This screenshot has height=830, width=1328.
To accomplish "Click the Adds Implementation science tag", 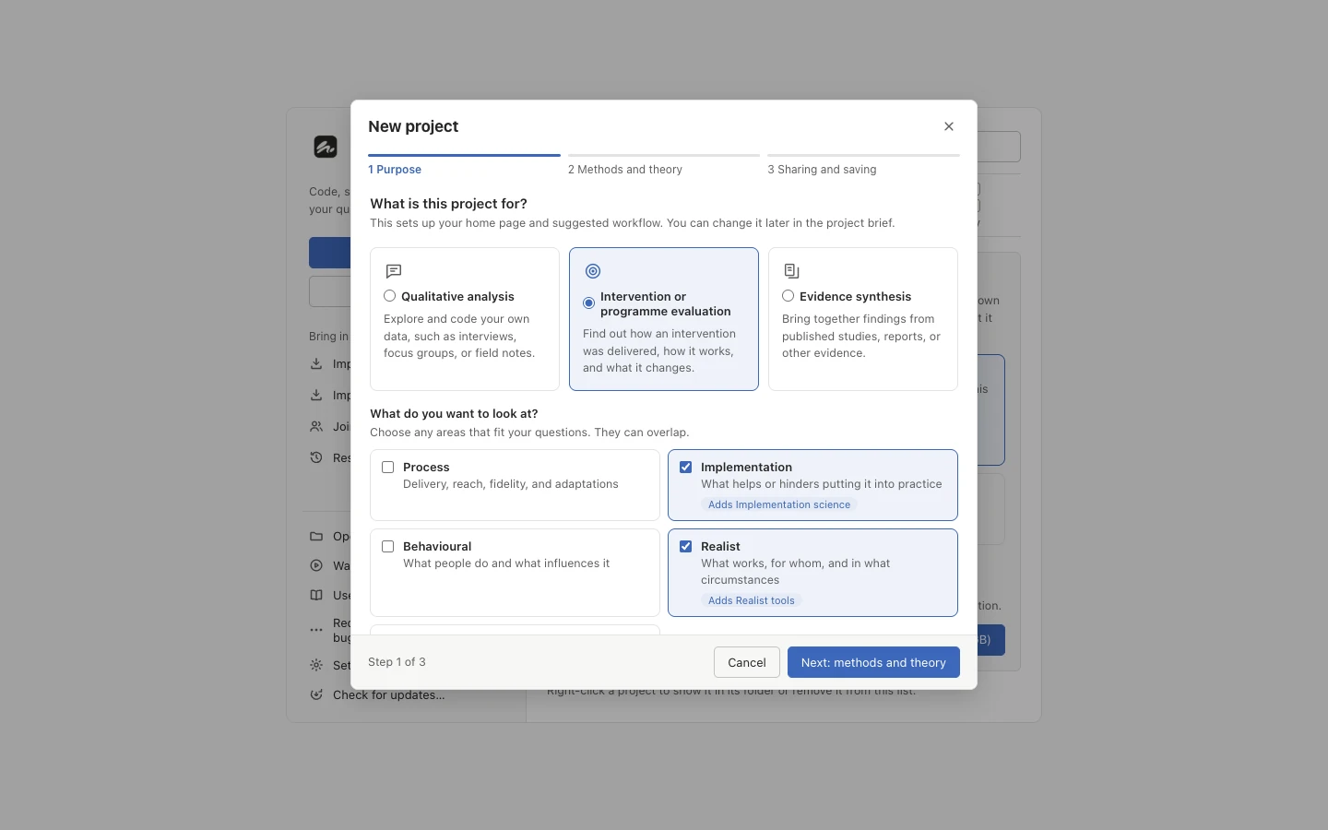I will point(779,504).
